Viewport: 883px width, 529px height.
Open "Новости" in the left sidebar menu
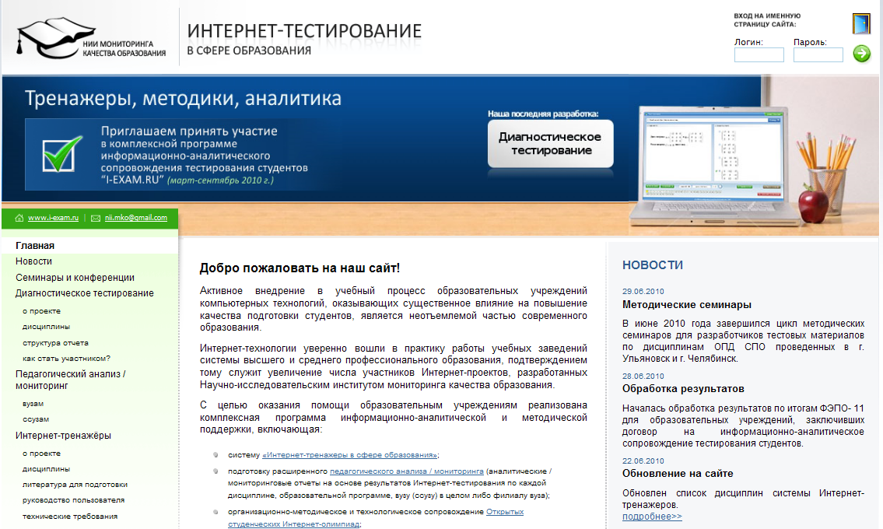point(33,261)
